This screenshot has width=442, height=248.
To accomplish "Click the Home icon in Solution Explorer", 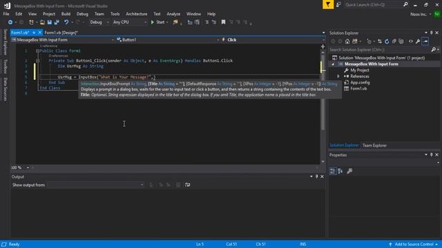I will point(347,41).
